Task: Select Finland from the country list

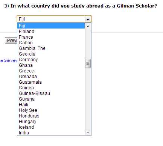Action: 51,32
